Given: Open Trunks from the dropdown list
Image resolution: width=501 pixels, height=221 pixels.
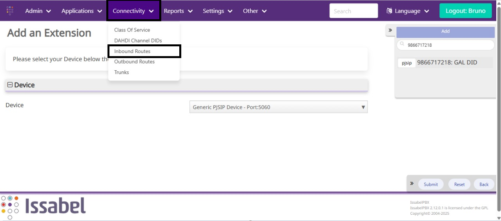Looking at the screenshot, I should [x=122, y=72].
